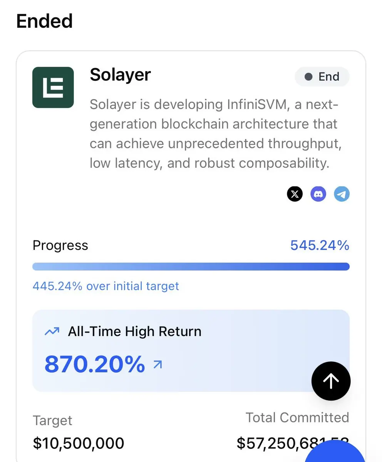
Task: Click the All-Time High Return label
Action: click(x=134, y=331)
